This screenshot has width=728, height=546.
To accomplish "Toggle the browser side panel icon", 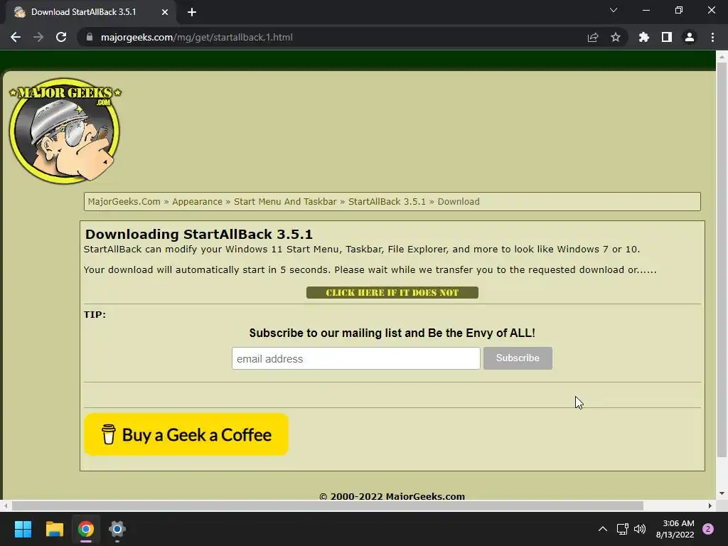I will pos(667,37).
